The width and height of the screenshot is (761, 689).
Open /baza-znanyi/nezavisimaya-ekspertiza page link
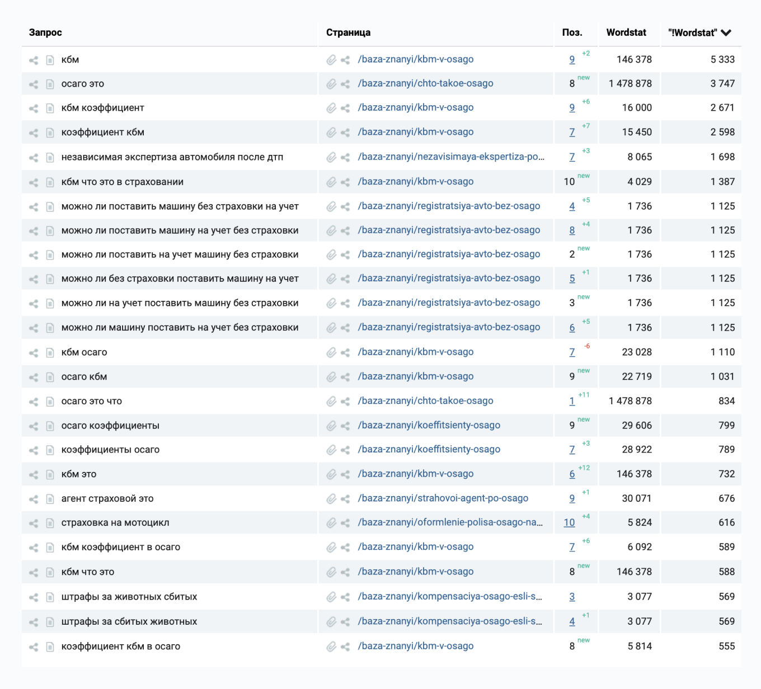(450, 157)
